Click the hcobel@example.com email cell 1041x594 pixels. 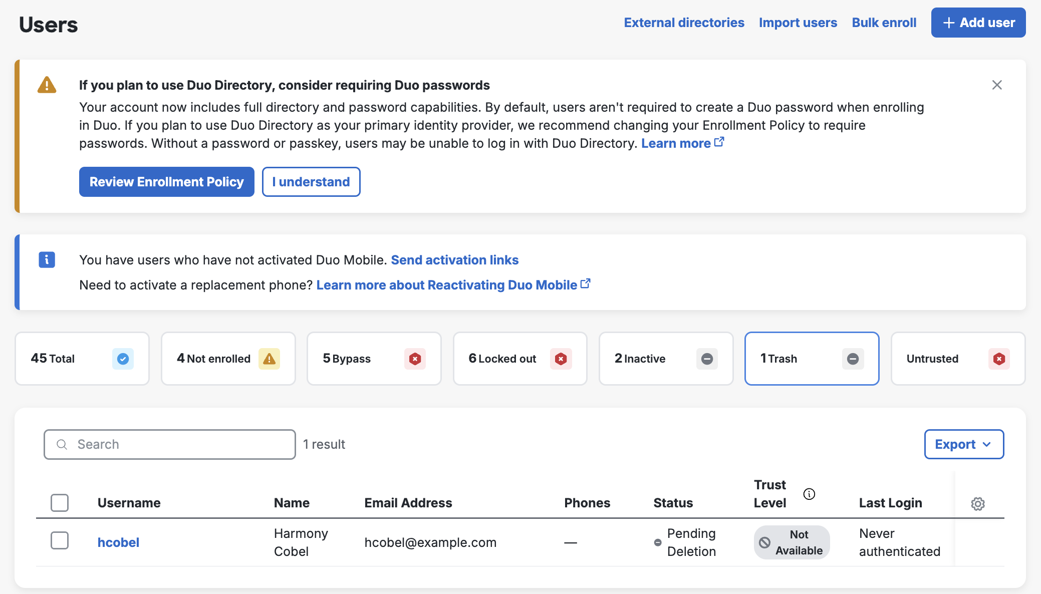(x=430, y=542)
